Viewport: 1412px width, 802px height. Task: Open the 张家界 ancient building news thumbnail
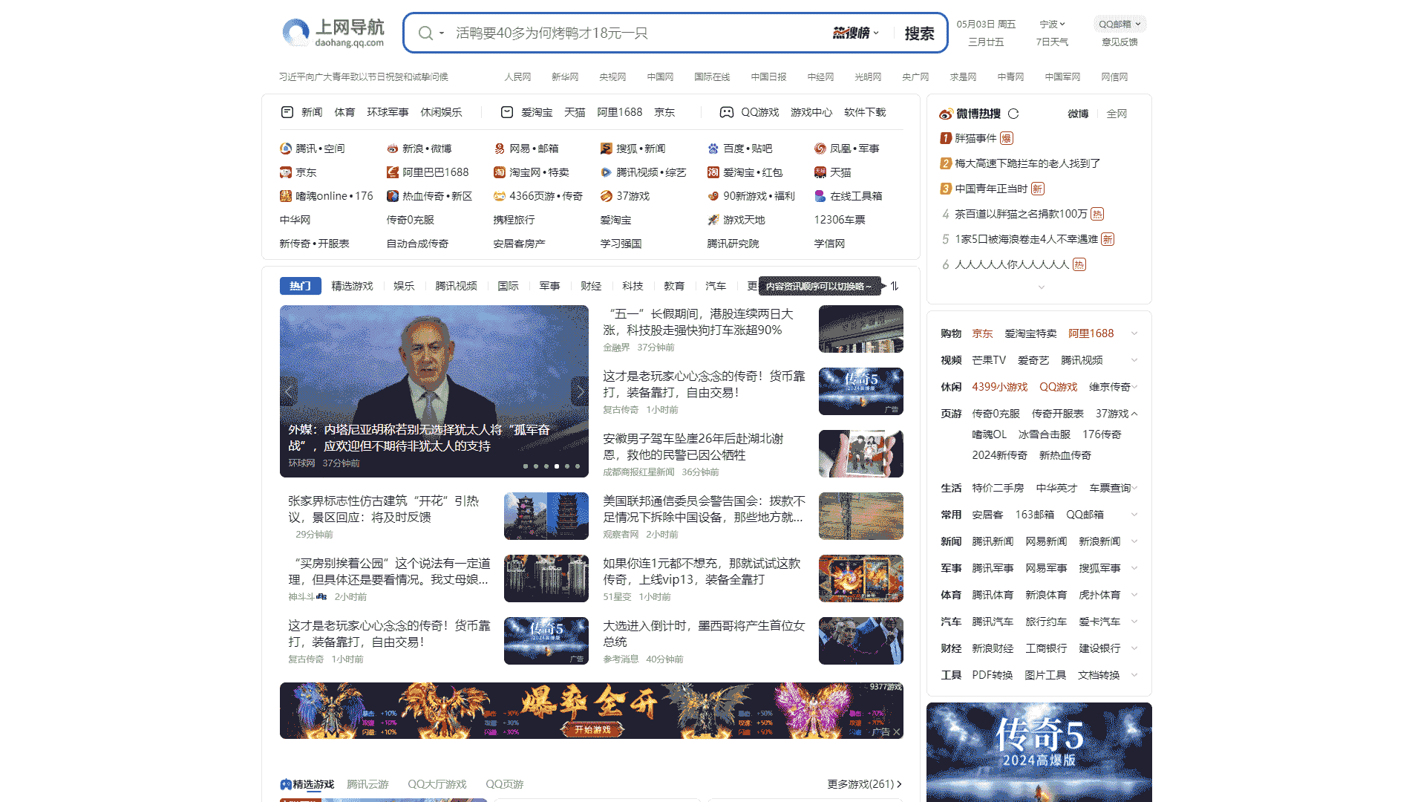(x=546, y=516)
